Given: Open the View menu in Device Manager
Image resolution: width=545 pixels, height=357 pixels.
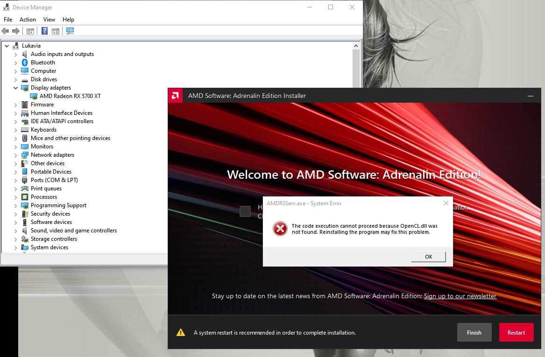Looking at the screenshot, I should pyautogui.click(x=49, y=20).
